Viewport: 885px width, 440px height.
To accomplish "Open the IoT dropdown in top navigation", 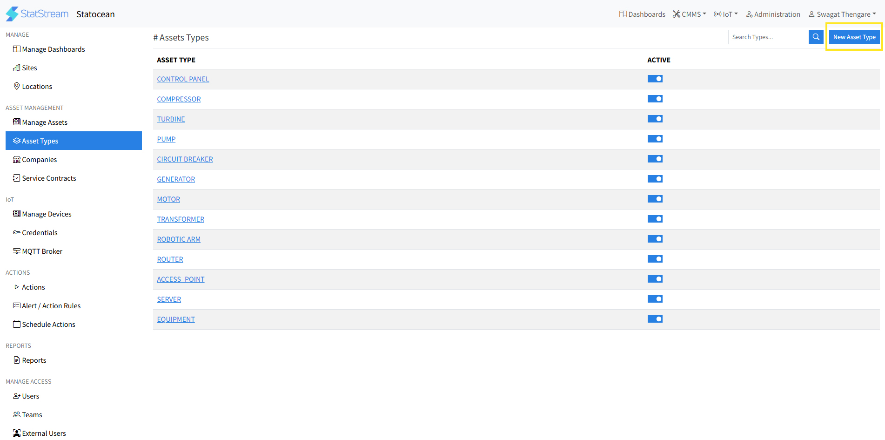I will click(726, 14).
